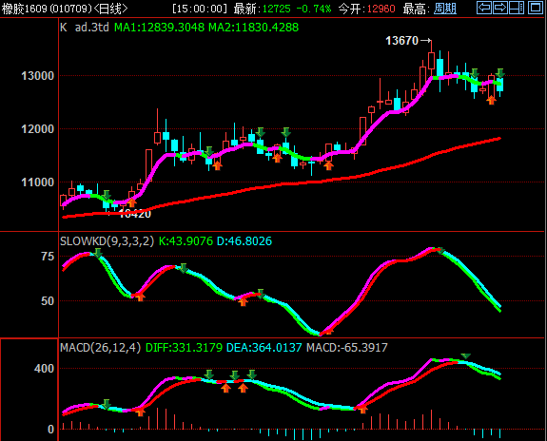Screen dimensions: 547x441
Task: Click the MA2:11830.4288 value
Action: click(254, 28)
